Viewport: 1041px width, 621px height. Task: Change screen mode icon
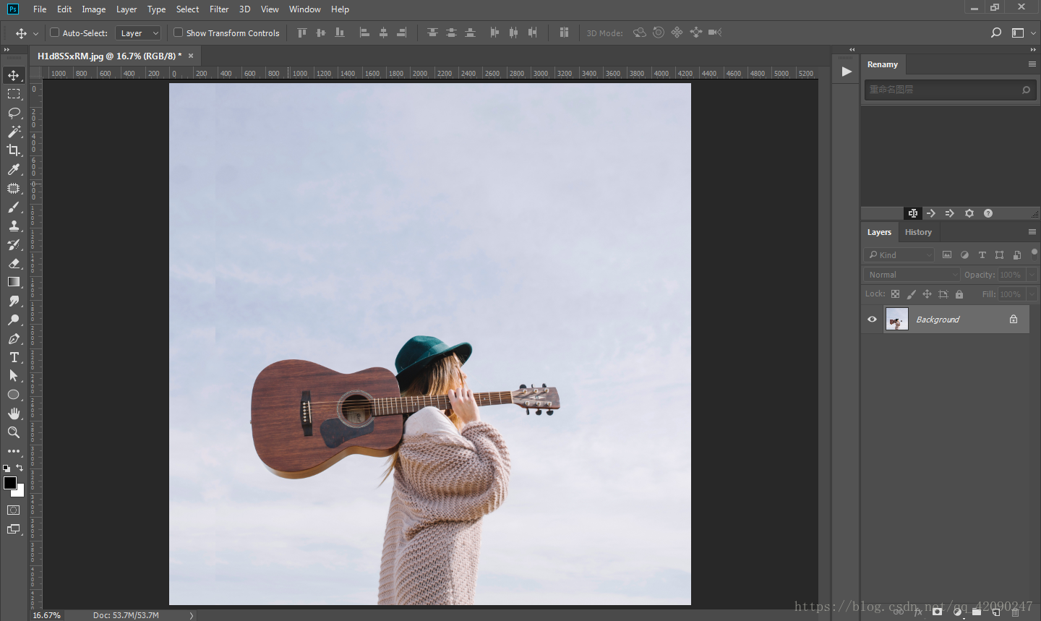tap(14, 529)
